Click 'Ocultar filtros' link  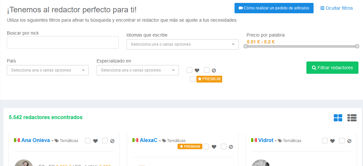tap(337, 8)
